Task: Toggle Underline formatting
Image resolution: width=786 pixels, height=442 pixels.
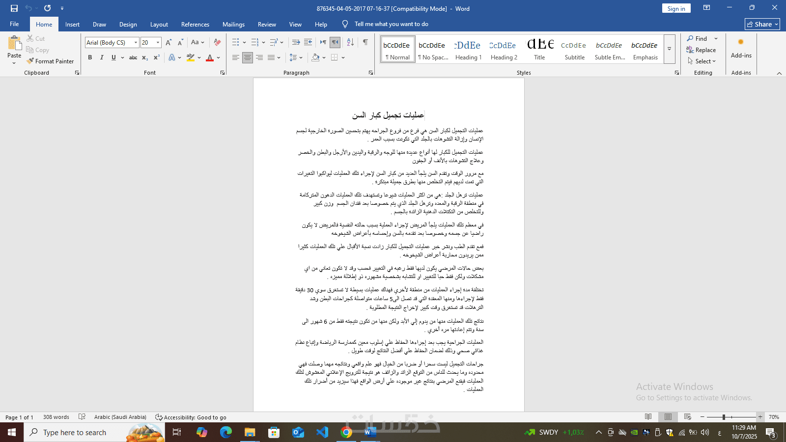Action: (x=113, y=58)
